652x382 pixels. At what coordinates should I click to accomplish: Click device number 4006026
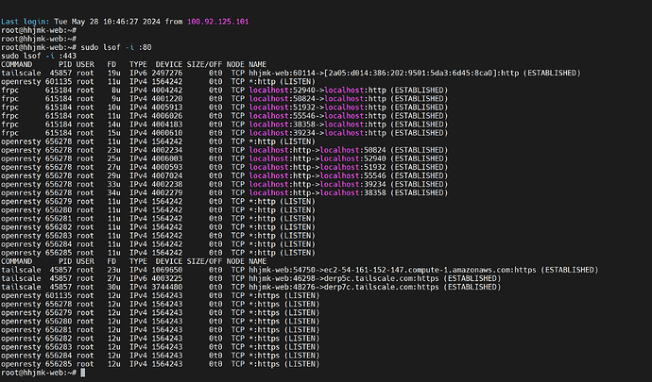click(166, 116)
